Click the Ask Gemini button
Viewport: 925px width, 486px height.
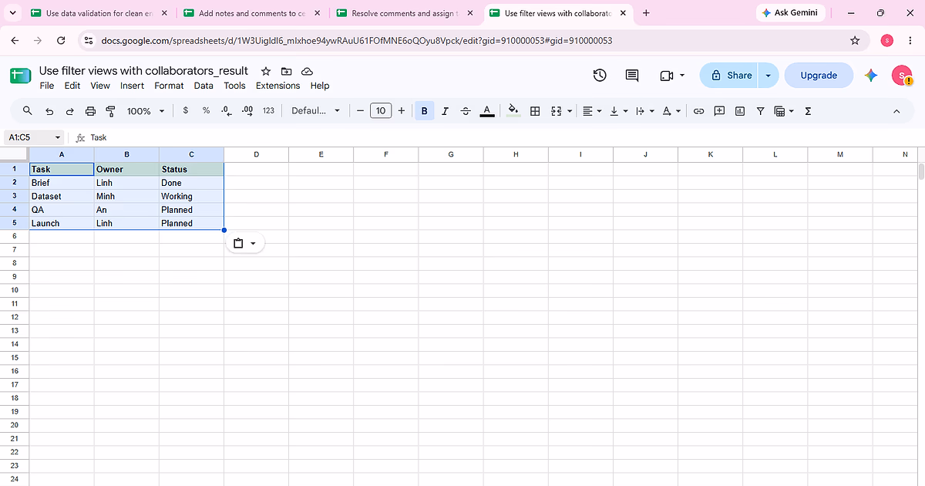[791, 13]
